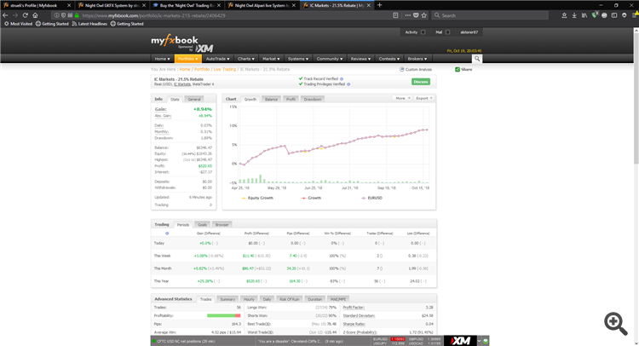Screen dimensions: 639x346
Task: Click the green Discuss button
Action: click(x=421, y=82)
